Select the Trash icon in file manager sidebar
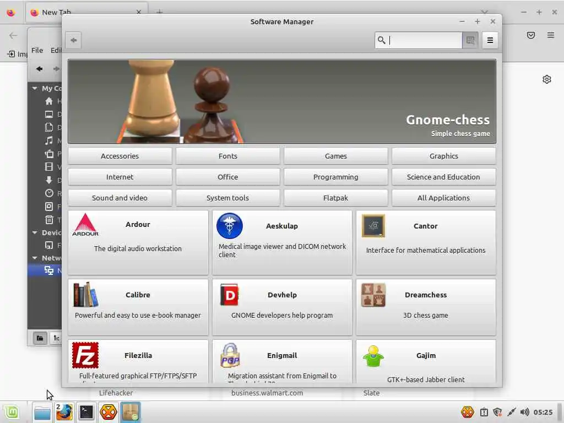 pyautogui.click(x=49, y=220)
